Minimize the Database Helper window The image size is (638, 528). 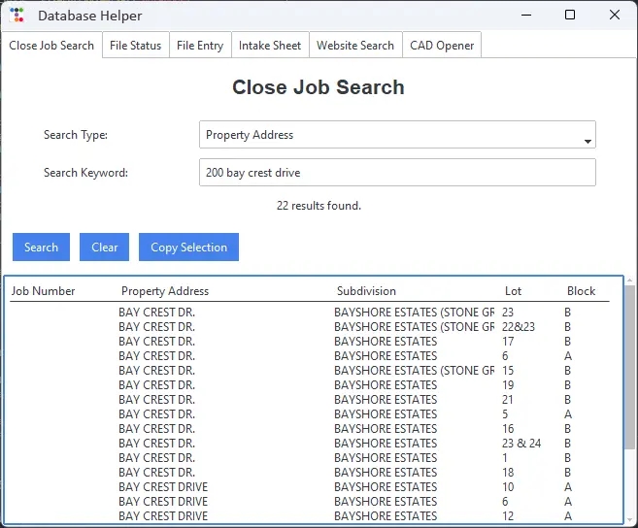[526, 16]
